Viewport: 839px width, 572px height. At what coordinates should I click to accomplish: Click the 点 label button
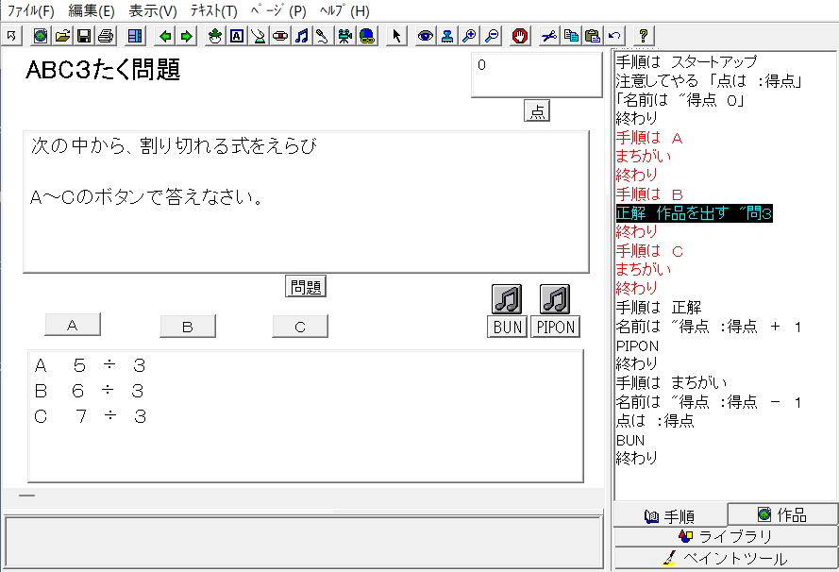point(537,110)
